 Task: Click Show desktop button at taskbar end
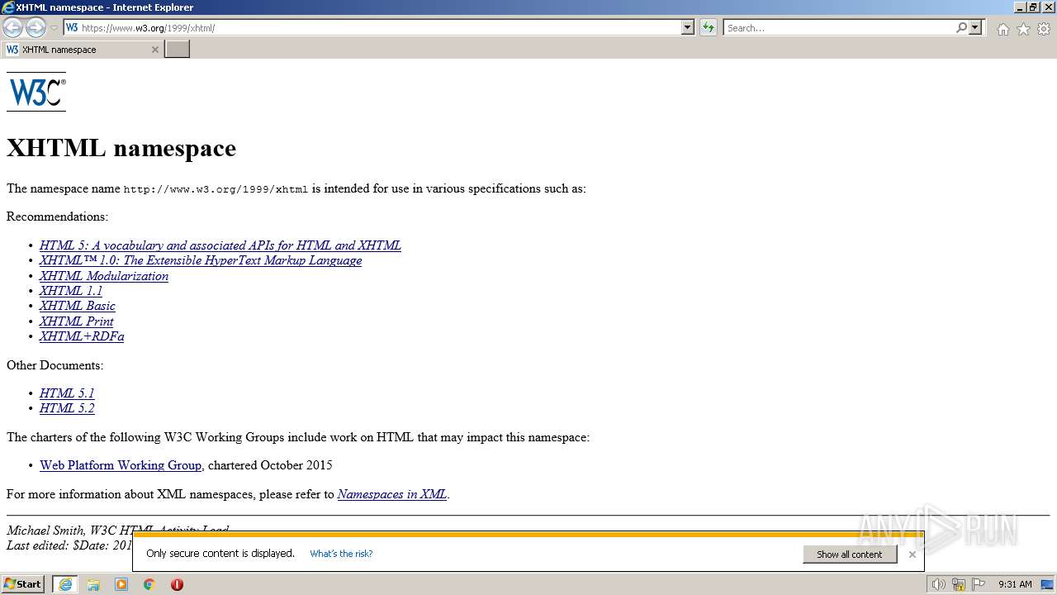coord(1048,584)
